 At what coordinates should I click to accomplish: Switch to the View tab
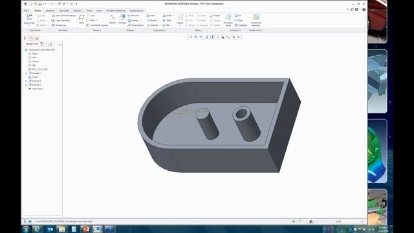[99, 10]
